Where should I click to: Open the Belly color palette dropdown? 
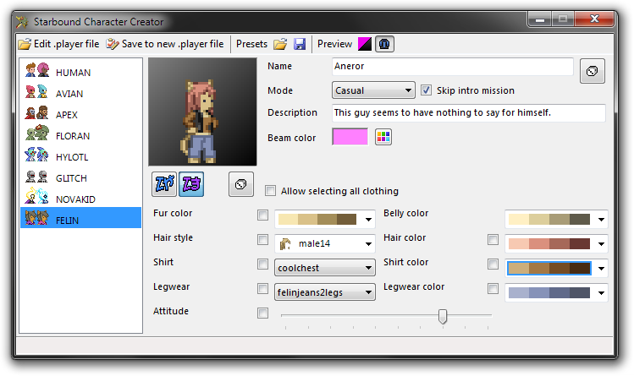[x=556, y=220]
